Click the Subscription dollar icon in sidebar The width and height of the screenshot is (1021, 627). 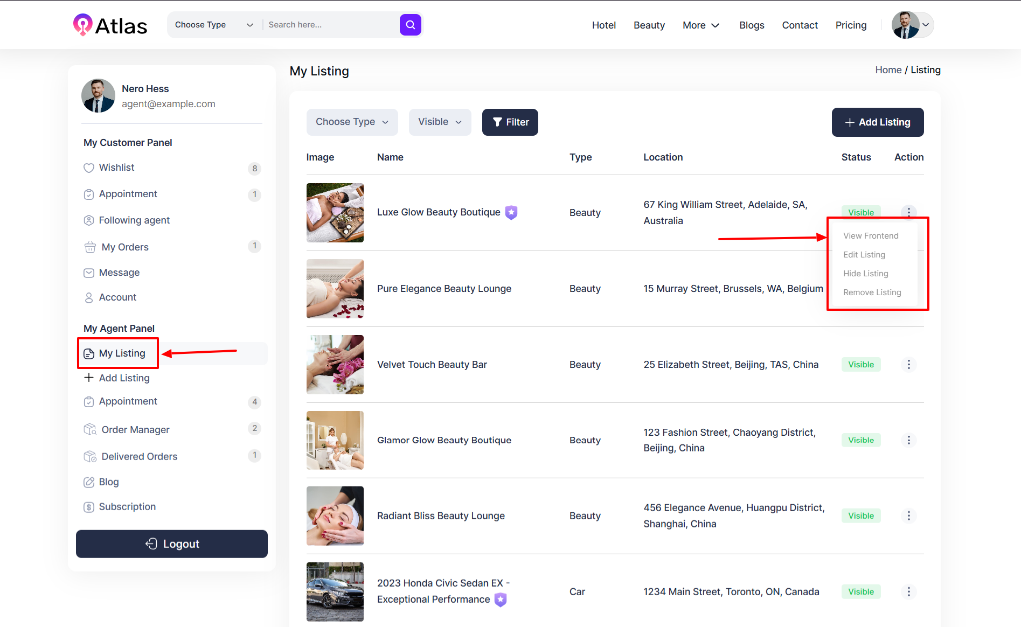pyautogui.click(x=89, y=507)
